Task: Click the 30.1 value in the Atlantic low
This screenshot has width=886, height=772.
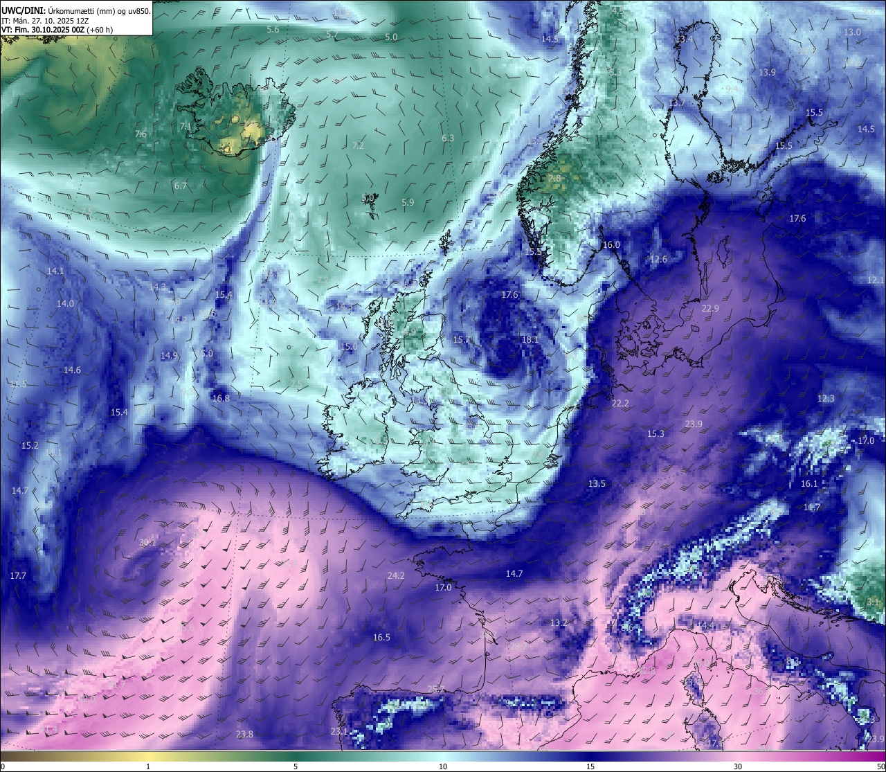Action: 147,543
